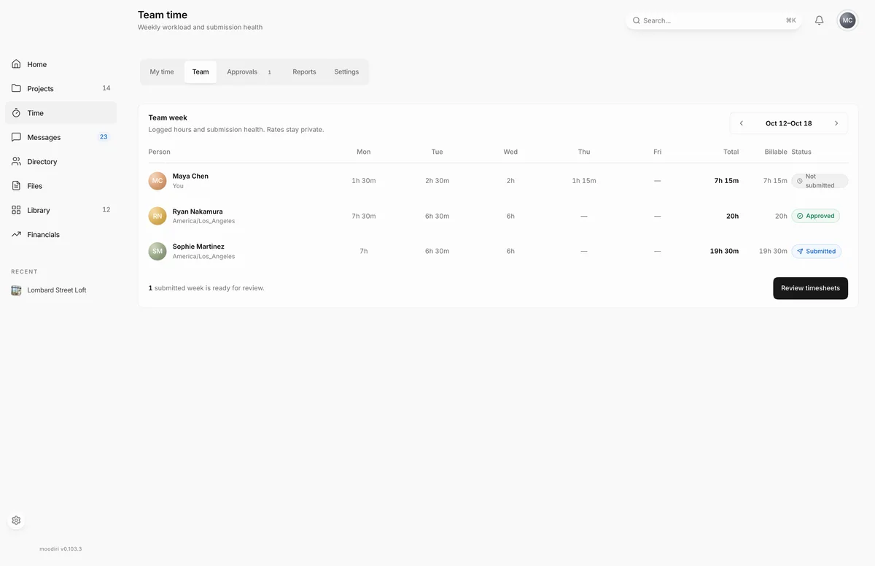Click the Lombard Street Loft thumbnail

(16, 290)
